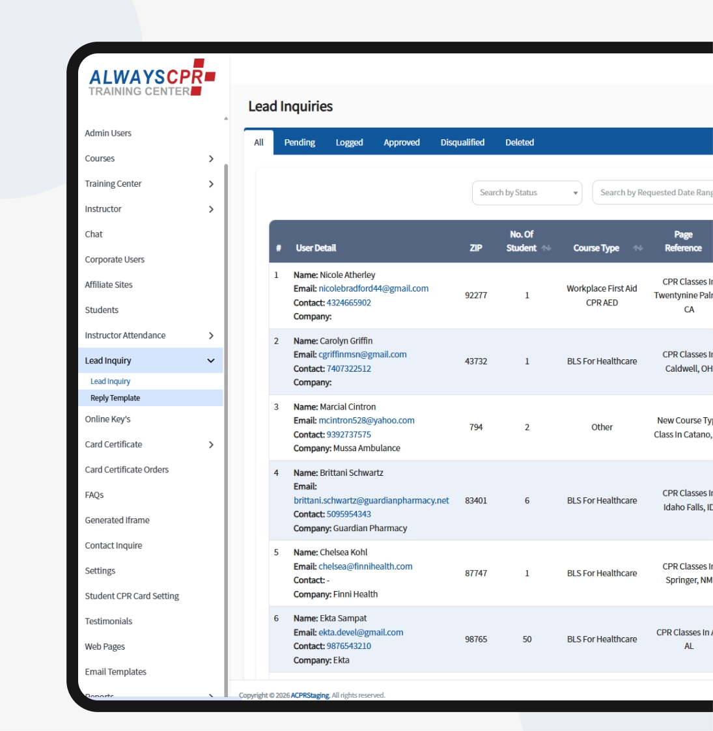Open chelsea@finnihealth.com email link
This screenshot has width=713, height=731.
(x=365, y=566)
